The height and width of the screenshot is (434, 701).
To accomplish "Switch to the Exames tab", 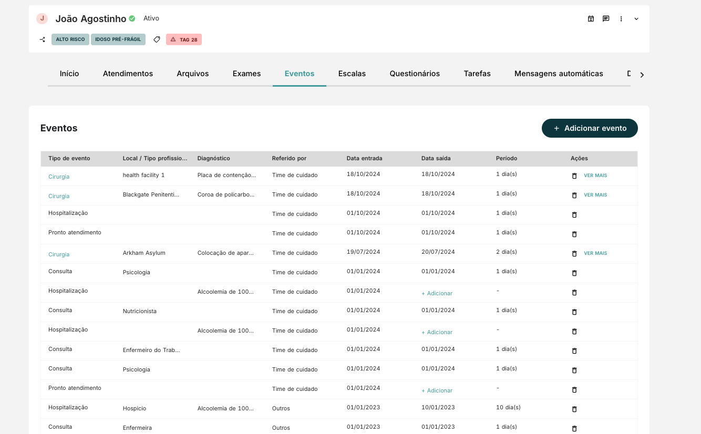I will click(246, 74).
